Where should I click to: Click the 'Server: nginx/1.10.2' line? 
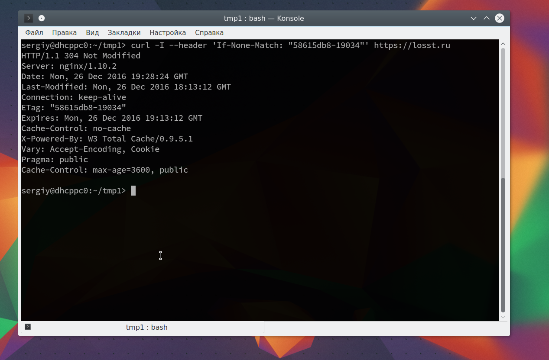[69, 66]
